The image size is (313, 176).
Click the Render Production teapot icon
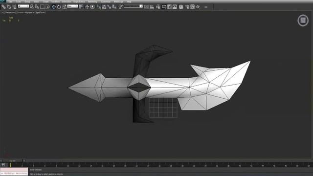[x=198, y=7]
